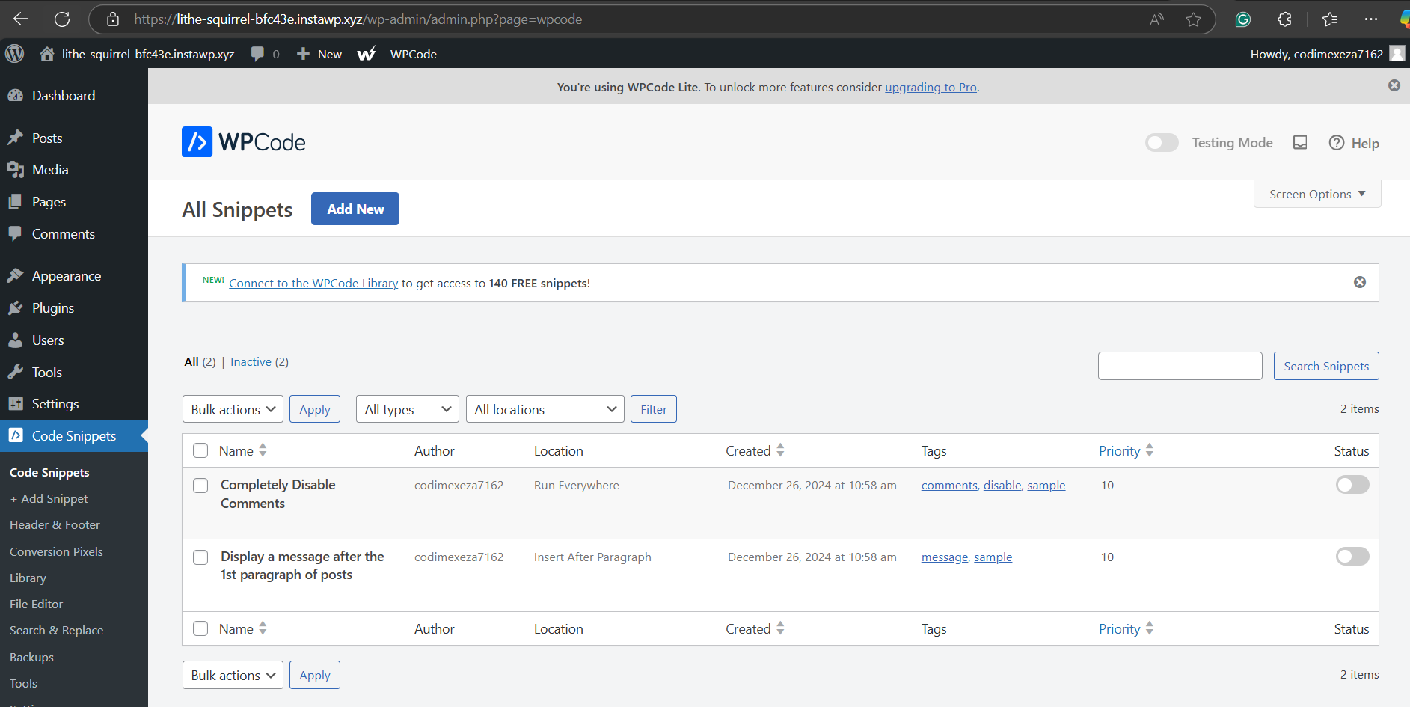
Task: Select all via footer Name checkbox
Action: click(200, 628)
